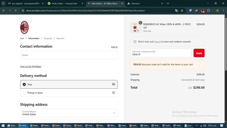Open the orange lightning bolt extension

click(x=196, y=11)
